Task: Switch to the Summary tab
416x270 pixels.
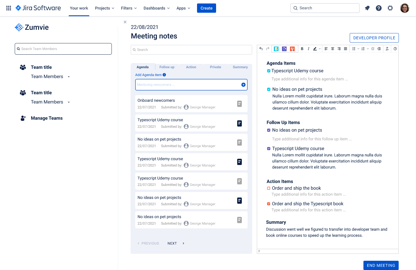Action: click(240, 67)
